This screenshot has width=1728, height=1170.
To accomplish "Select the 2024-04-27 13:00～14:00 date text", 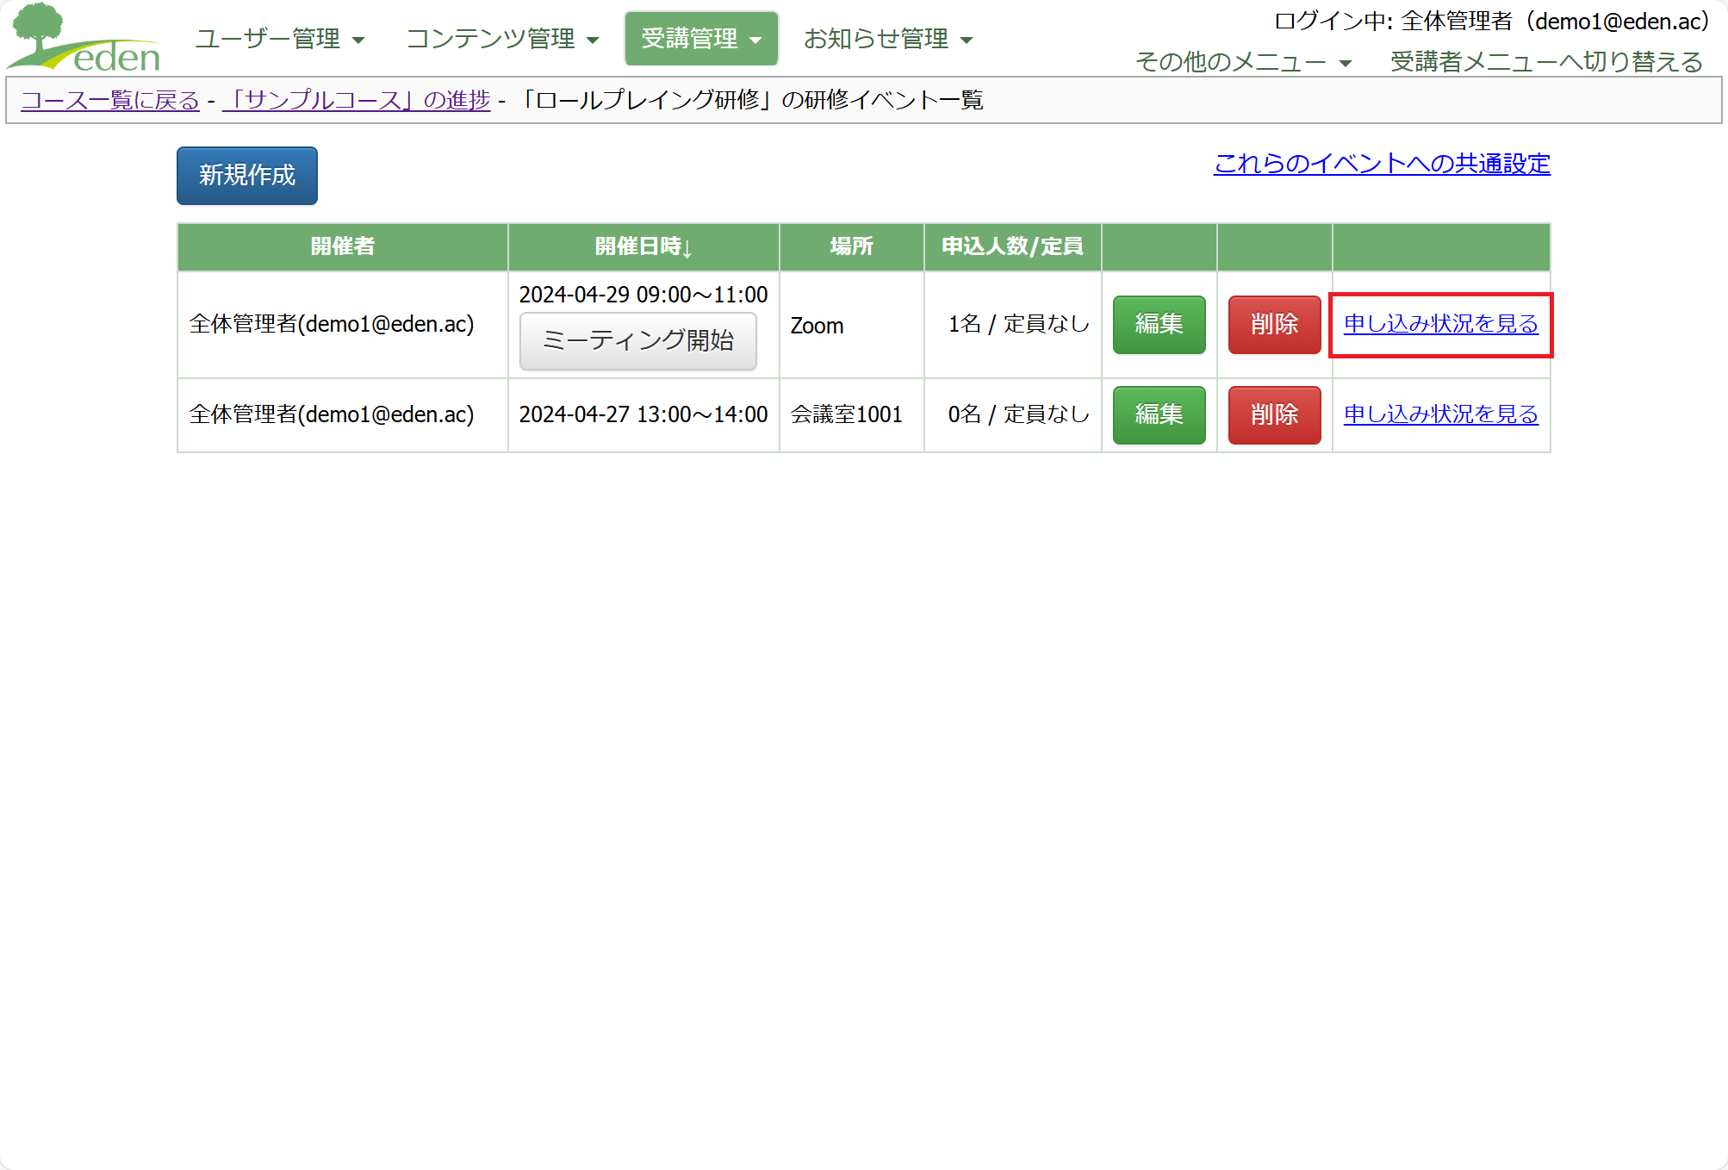I will tap(643, 415).
